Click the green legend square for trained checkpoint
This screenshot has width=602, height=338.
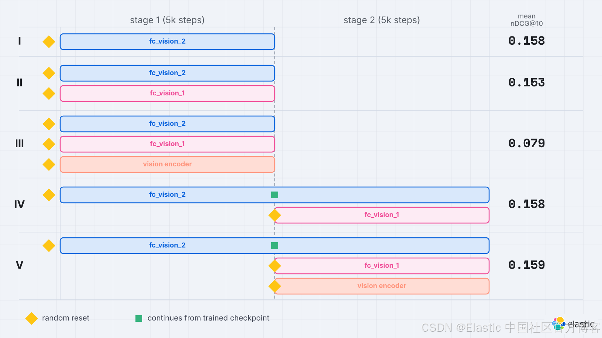(139, 318)
